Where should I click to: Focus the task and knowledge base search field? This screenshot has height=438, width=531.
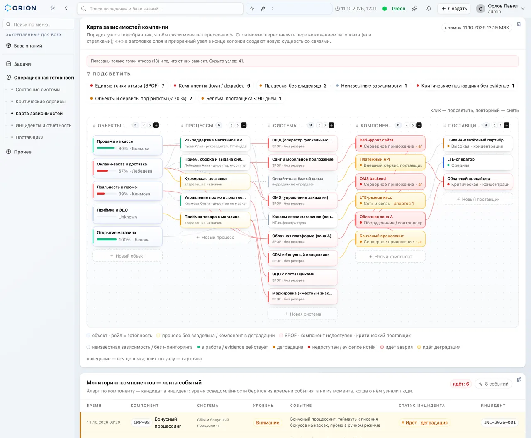tap(160, 8)
